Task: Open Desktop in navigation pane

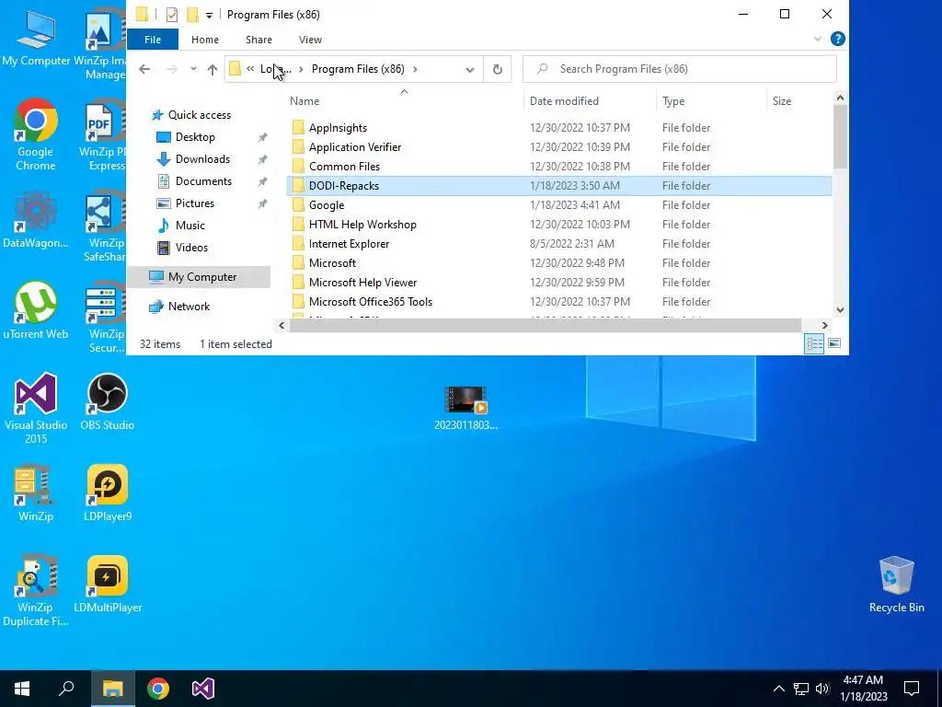Action: click(x=195, y=137)
